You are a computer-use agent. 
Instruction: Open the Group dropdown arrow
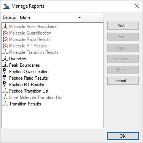(79, 17)
